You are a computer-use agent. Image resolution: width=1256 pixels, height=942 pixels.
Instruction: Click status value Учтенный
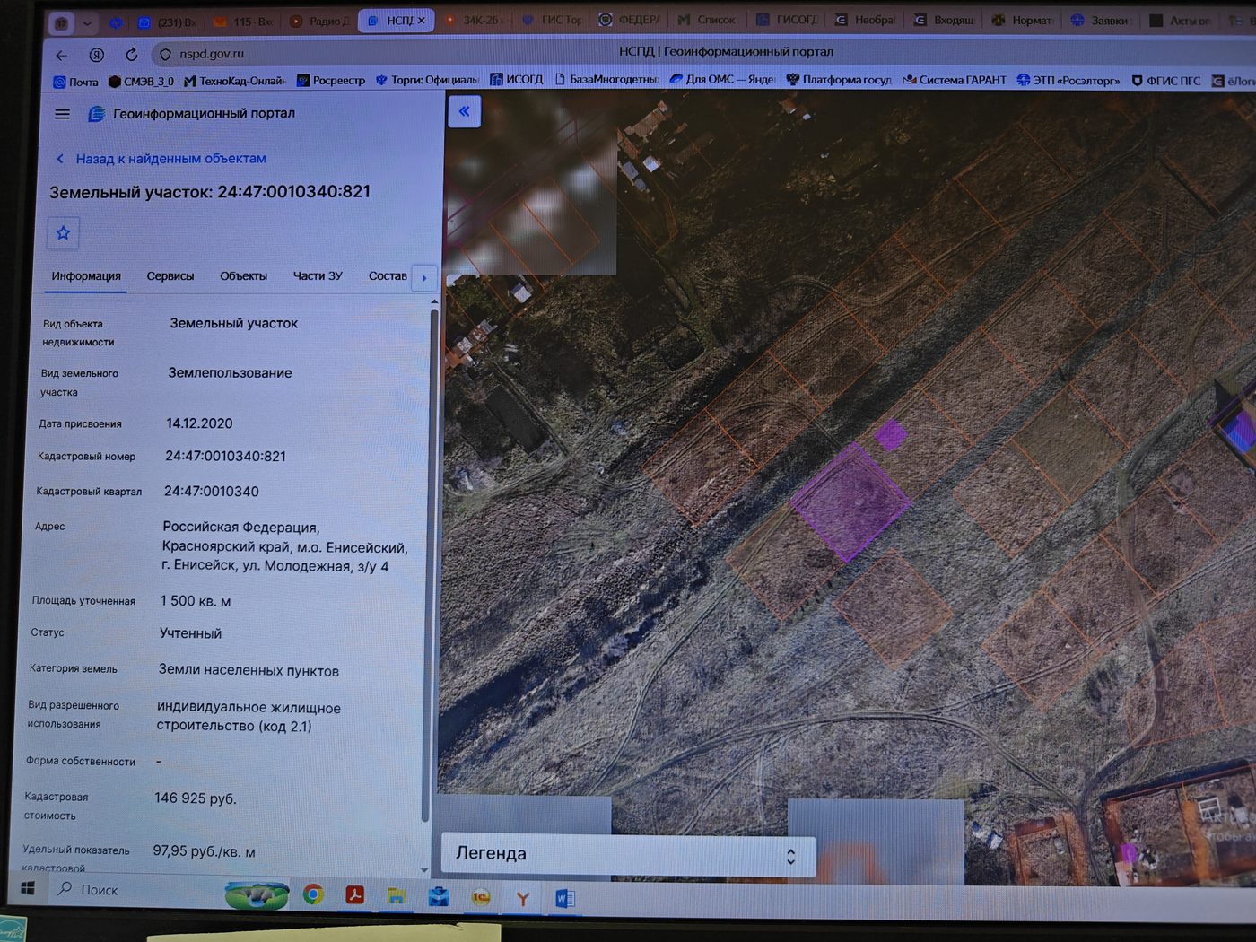(x=190, y=633)
